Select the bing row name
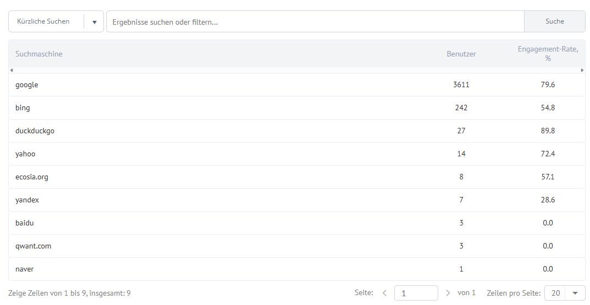 pyautogui.click(x=23, y=108)
